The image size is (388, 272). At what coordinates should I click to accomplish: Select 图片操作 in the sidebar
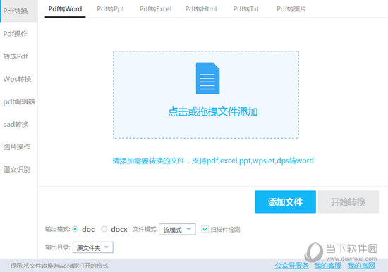[x=17, y=147]
